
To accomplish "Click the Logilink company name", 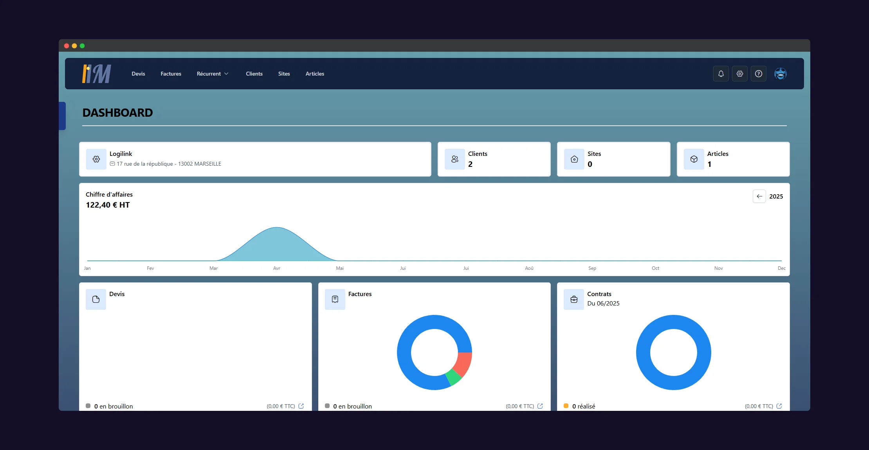I will [x=121, y=154].
